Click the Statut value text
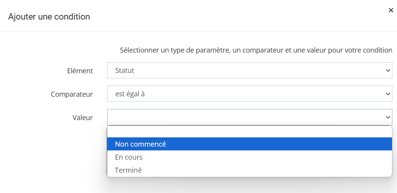397x193 pixels. [125, 71]
